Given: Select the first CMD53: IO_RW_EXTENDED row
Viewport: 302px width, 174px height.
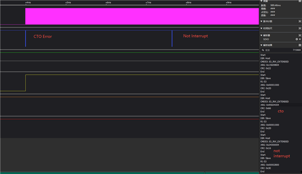Looking at the screenshot, I should coord(275,61).
